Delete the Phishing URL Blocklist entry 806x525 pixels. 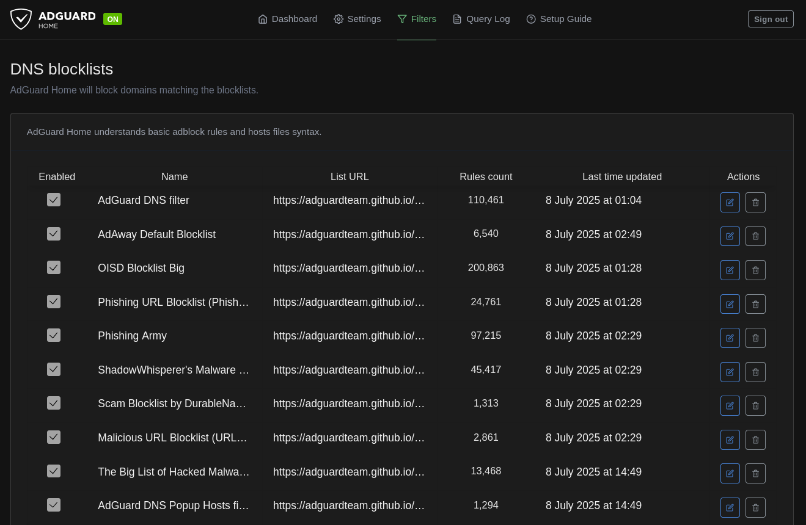(755, 304)
